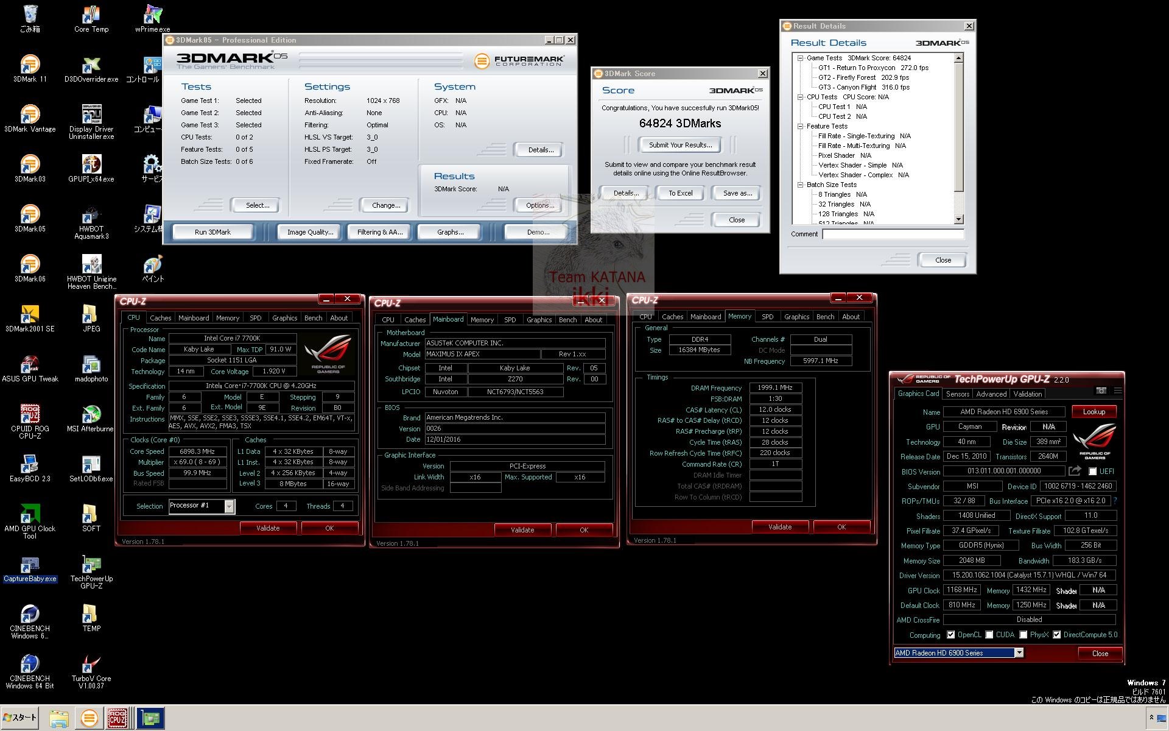Click the Lookup button in GPU-Z
This screenshot has height=731, width=1169.
click(1094, 412)
